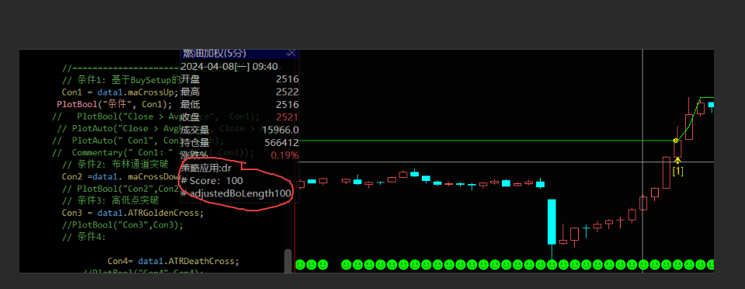Click the leftmost green smiley face icon

(x=301, y=264)
